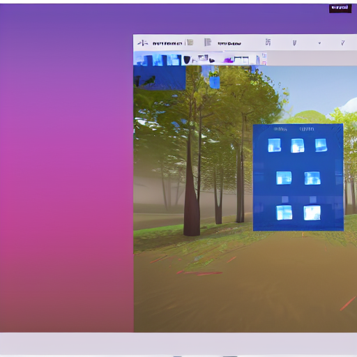Select the purple item in thumbnail strip

pos(229,61)
